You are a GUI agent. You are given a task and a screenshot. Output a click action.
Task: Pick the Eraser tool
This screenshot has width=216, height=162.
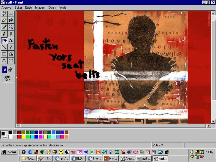click(x=4, y=20)
